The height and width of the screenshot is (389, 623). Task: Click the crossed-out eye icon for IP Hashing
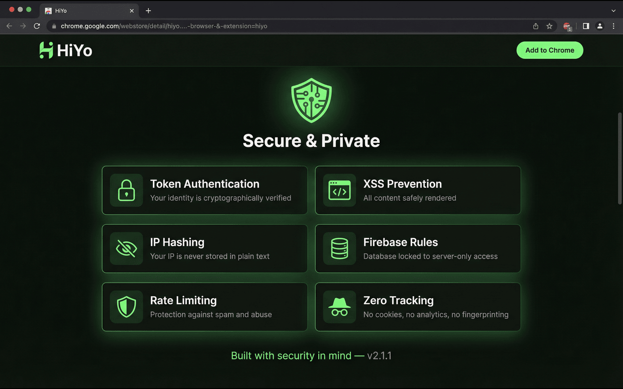click(x=127, y=248)
